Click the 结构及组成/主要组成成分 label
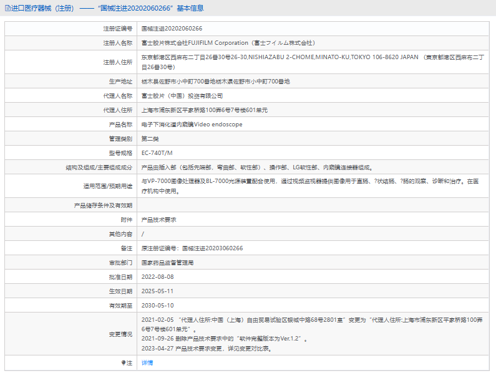496x376 pixels. [99, 167]
